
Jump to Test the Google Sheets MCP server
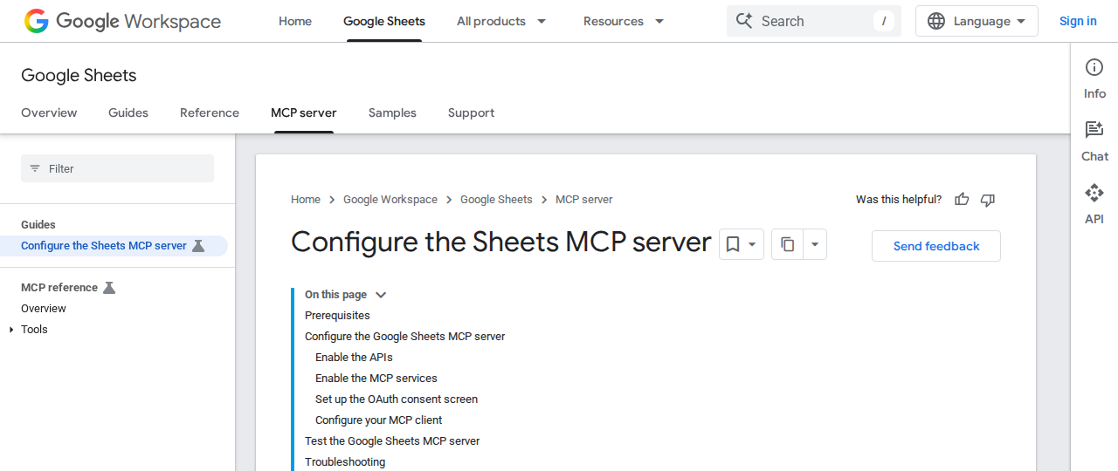click(392, 441)
